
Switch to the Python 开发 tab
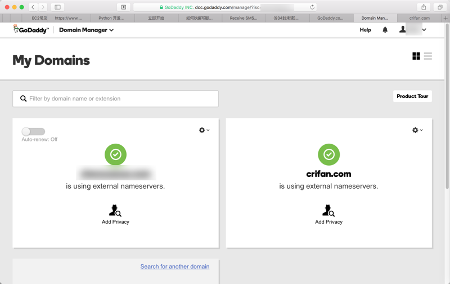[x=111, y=18]
